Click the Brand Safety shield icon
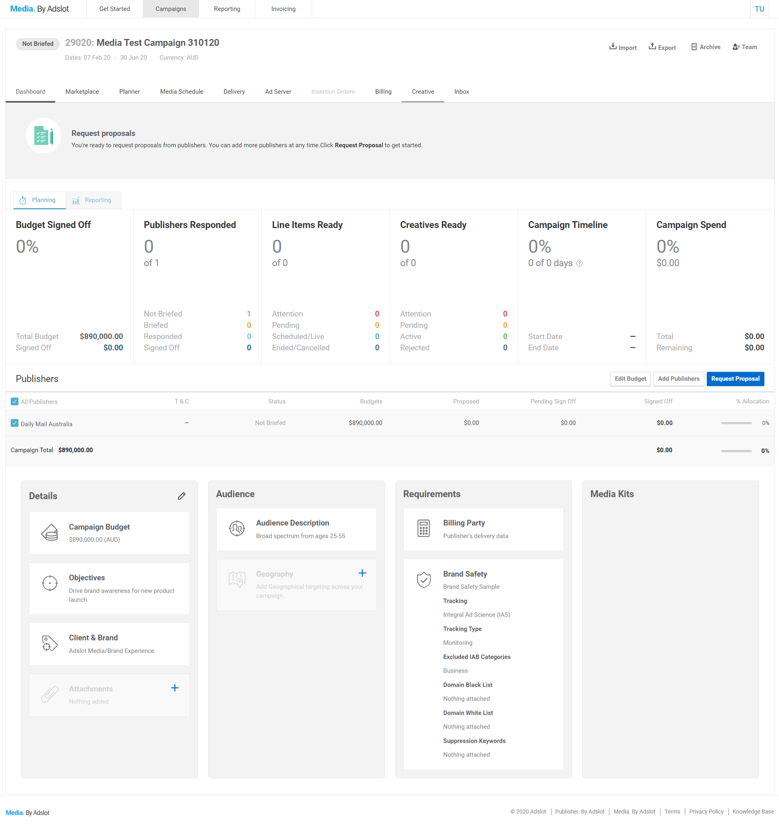Image resolution: width=779 pixels, height=826 pixels. [x=424, y=580]
